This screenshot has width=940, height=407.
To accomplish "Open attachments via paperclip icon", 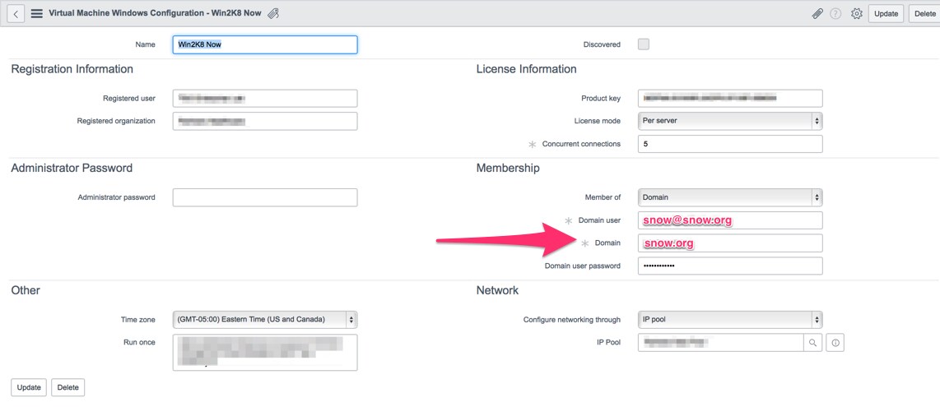I will point(817,14).
